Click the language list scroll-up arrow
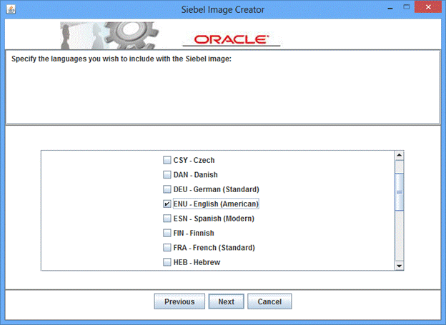Viewport: 446px width, 325px height. pyautogui.click(x=399, y=155)
